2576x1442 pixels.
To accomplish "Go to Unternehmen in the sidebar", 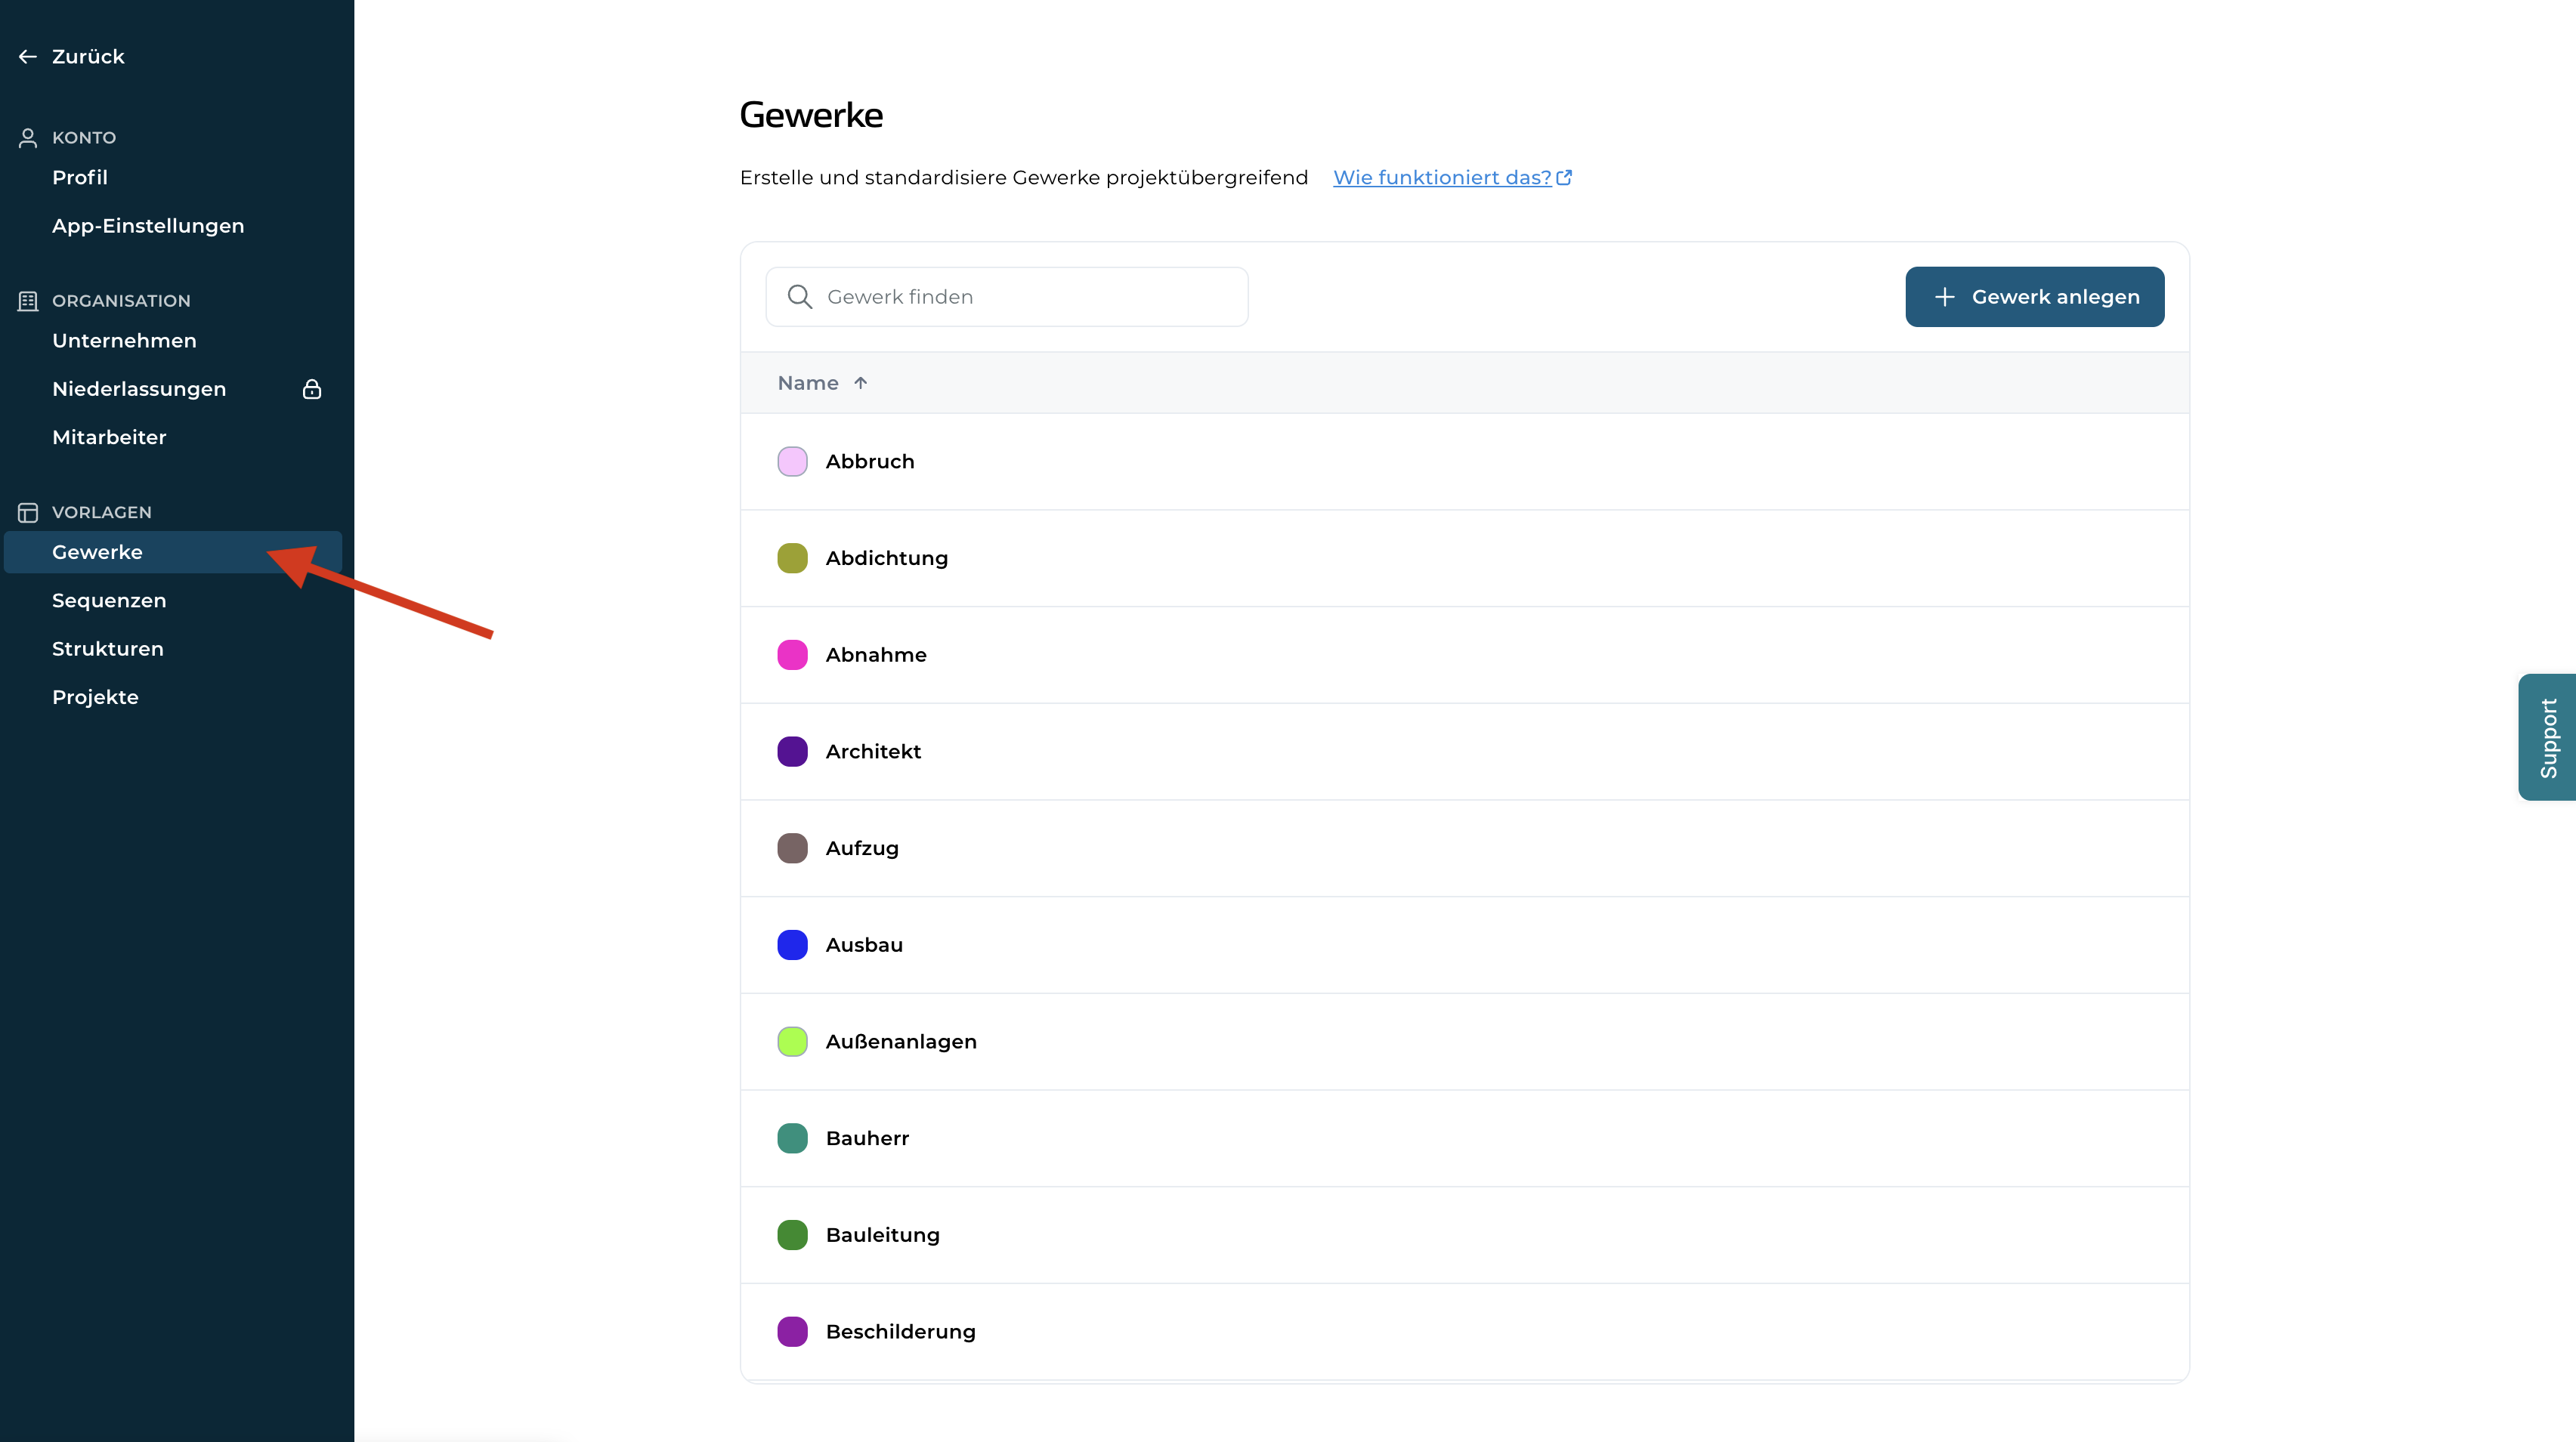I will coord(124,341).
